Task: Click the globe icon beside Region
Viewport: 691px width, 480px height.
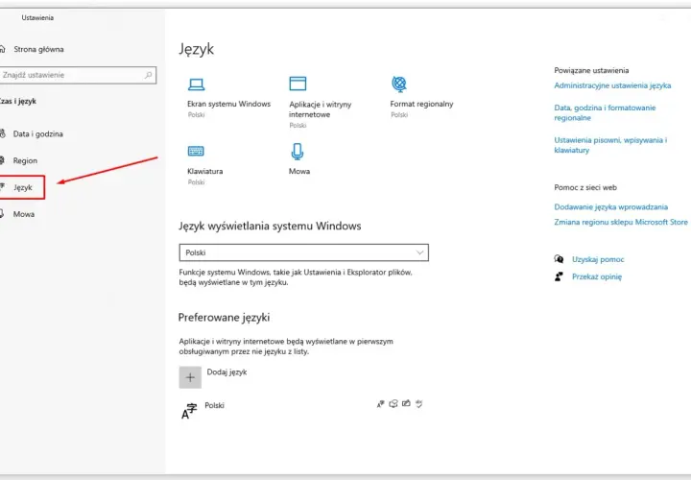Action: point(2,160)
